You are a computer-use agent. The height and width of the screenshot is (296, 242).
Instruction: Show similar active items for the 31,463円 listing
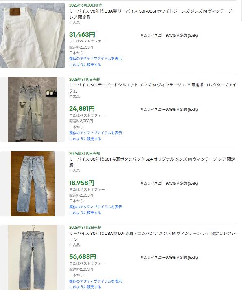[x=96, y=59]
